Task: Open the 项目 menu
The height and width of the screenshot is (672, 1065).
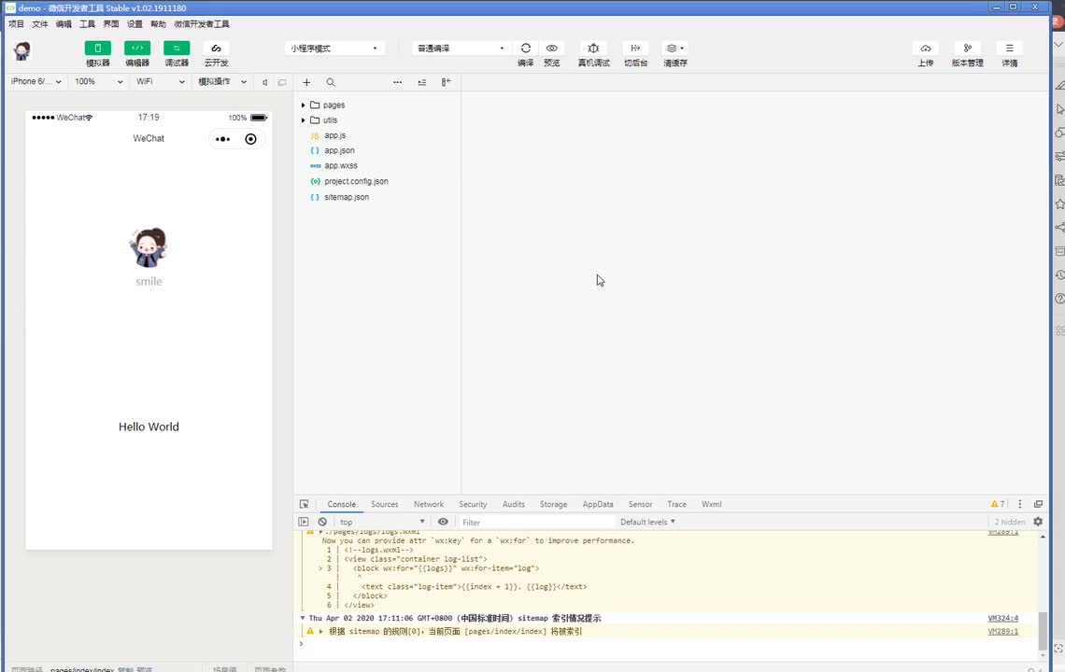Action: pyautogui.click(x=16, y=23)
